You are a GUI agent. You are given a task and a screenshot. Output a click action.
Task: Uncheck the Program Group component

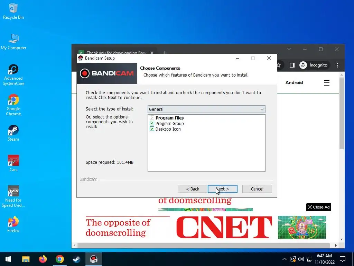click(152, 123)
